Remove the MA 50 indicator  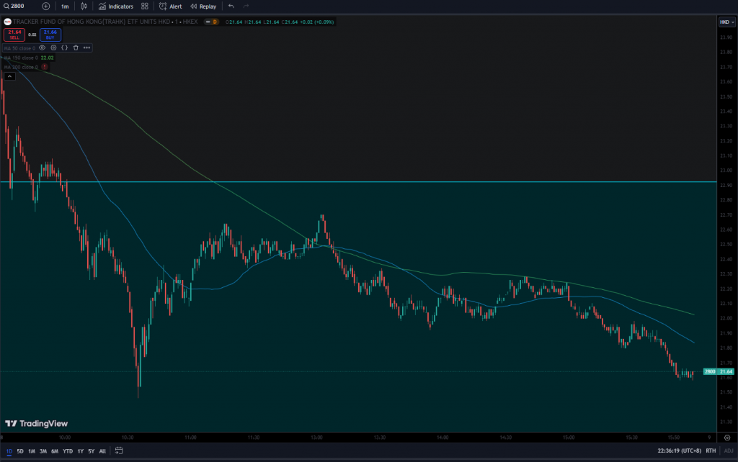coord(76,47)
